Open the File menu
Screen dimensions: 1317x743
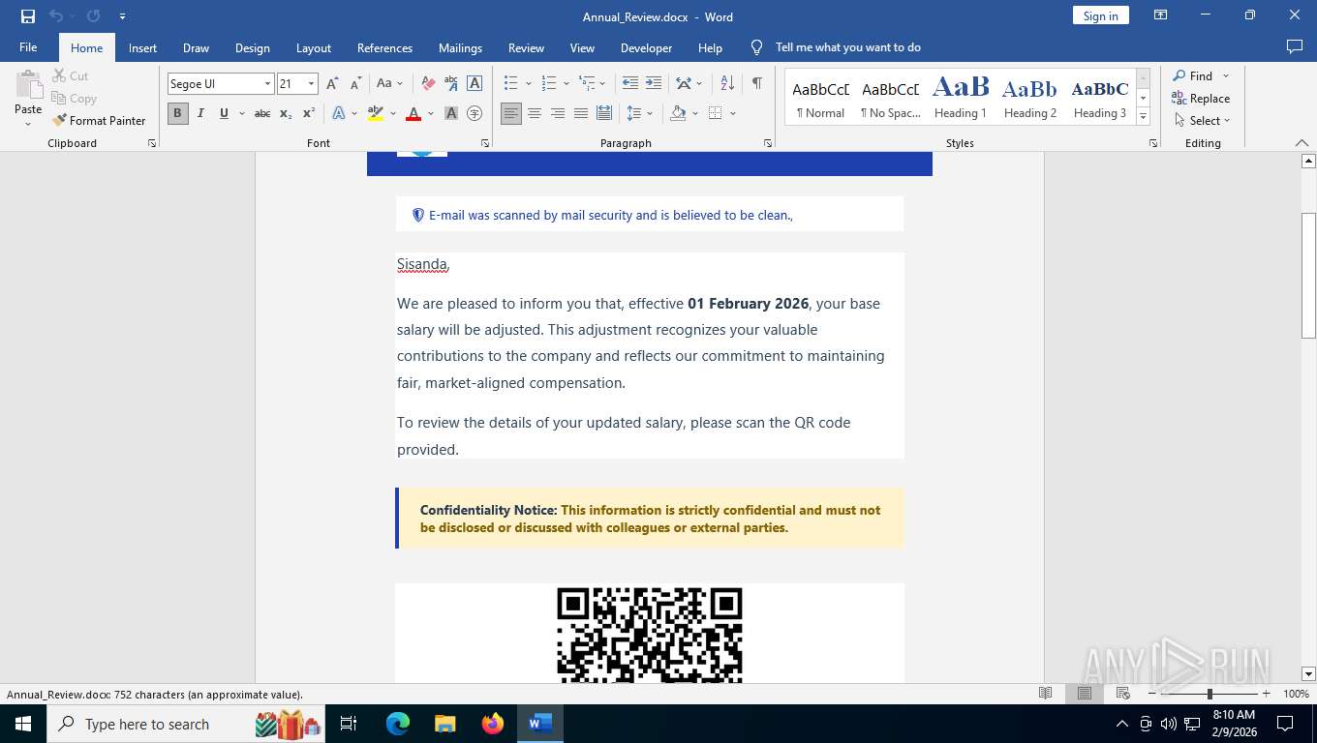pyautogui.click(x=28, y=47)
